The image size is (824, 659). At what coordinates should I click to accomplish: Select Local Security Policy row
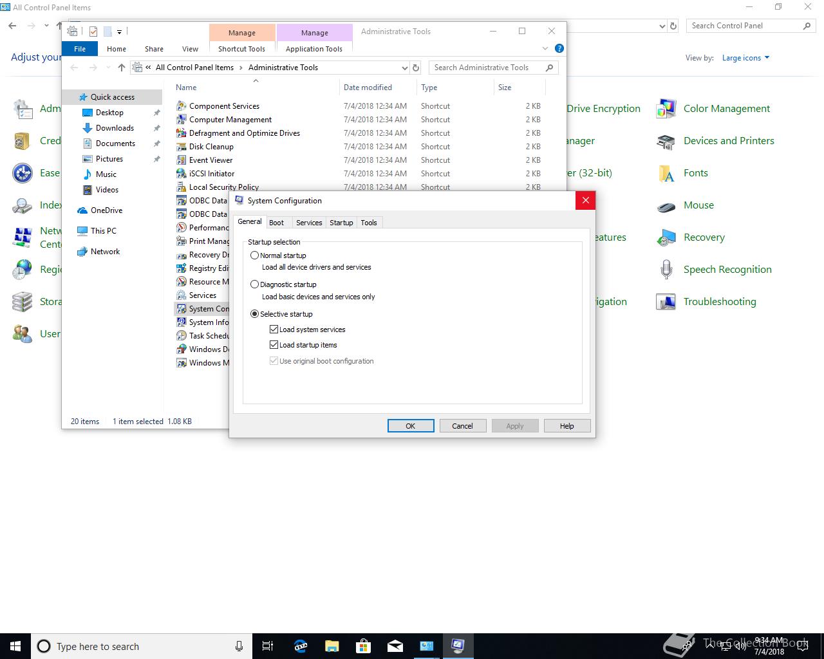(360, 187)
